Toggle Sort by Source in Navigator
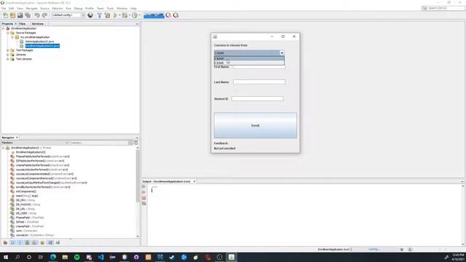This screenshot has height=262, width=466. (x=58, y=242)
